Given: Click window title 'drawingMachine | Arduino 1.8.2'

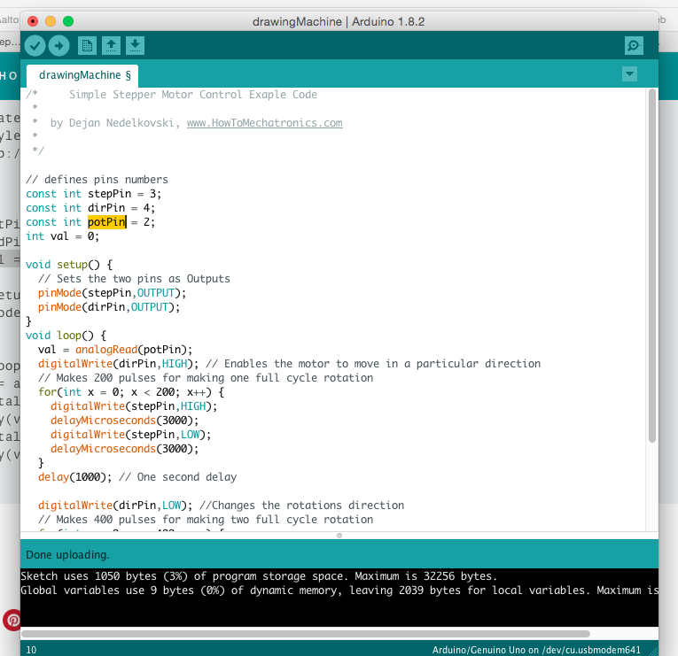Looking at the screenshot, I should [x=339, y=21].
